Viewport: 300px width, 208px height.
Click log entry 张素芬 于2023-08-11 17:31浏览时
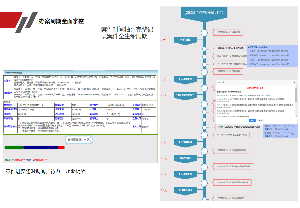click(269, 56)
